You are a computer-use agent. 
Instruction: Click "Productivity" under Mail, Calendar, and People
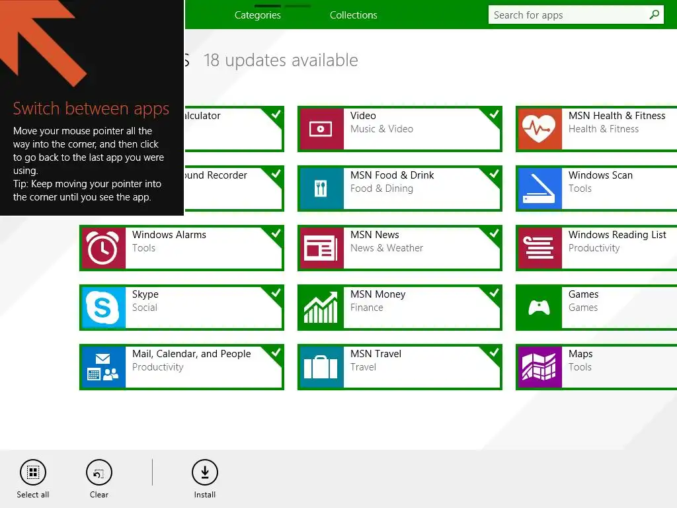pyautogui.click(x=157, y=367)
